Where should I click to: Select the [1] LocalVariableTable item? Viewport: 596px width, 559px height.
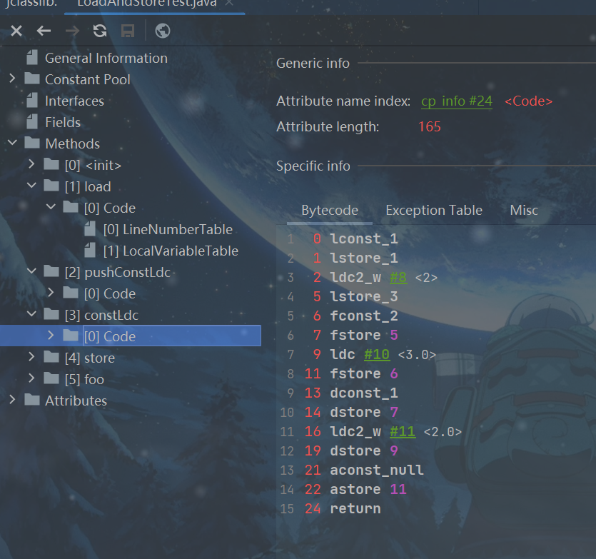170,251
